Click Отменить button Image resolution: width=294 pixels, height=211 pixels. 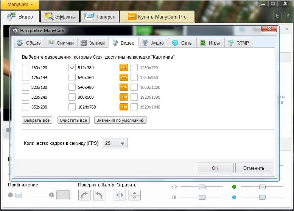254,168
